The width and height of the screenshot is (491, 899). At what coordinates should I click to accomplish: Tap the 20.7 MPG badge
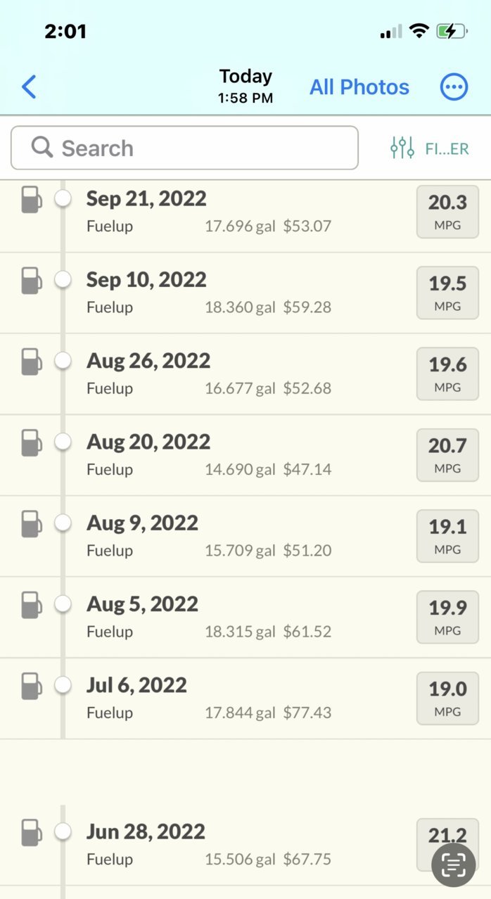click(447, 455)
